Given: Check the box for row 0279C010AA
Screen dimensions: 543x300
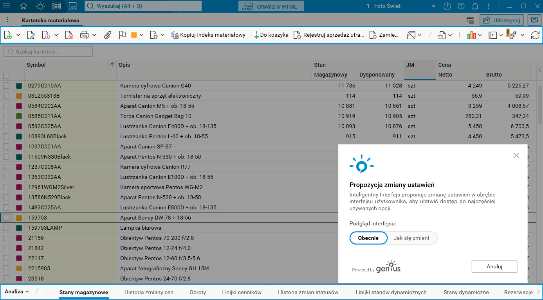Looking at the screenshot, I should (x=6, y=86).
